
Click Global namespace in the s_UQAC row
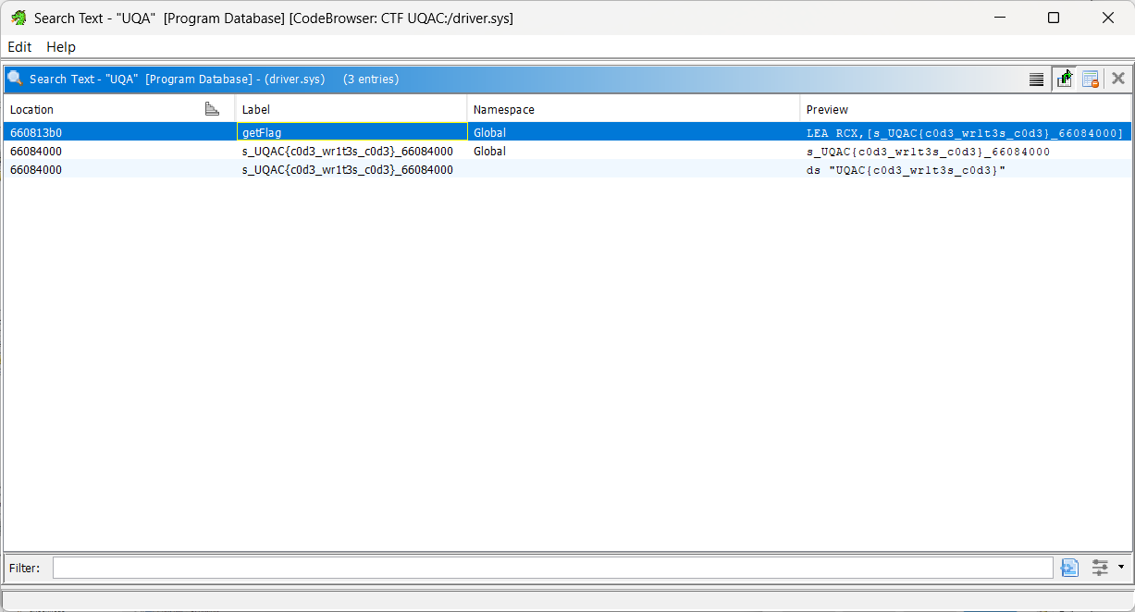tap(634, 151)
